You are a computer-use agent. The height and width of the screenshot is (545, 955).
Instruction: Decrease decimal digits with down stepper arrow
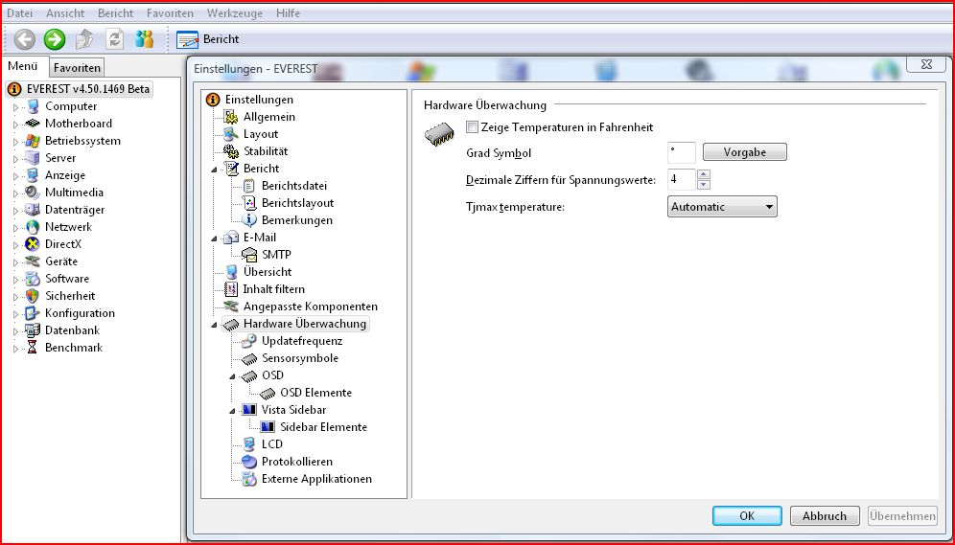704,185
